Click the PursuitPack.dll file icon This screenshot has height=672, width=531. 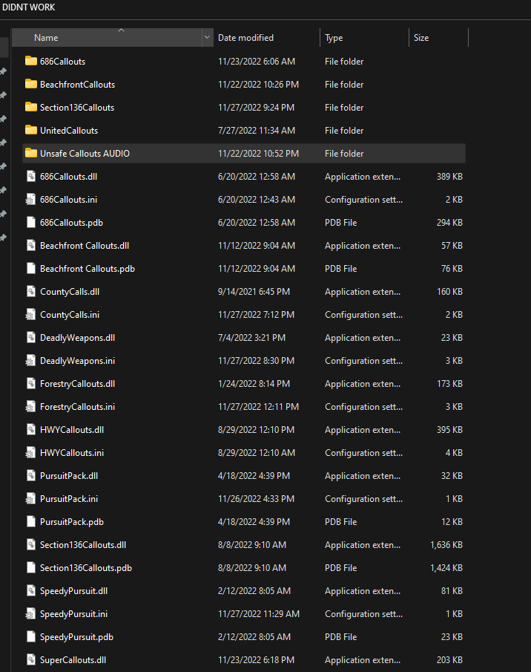coord(31,476)
